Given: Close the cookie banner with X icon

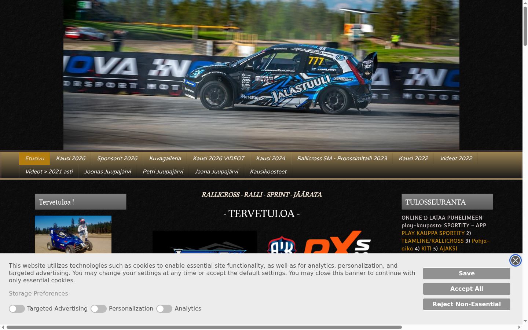Looking at the screenshot, I should coord(515,260).
